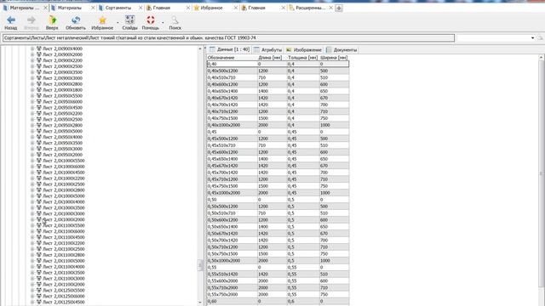This screenshot has width=545, height=306.
Task: Click the icon of Лист 2,0X1100X5500
Action: (39, 225)
